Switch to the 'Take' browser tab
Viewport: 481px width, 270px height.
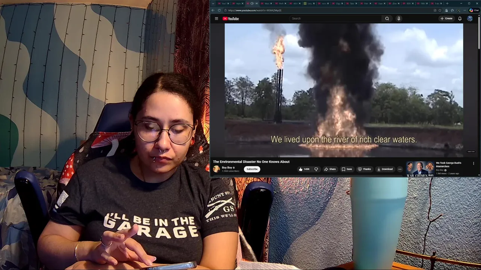click(351, 3)
